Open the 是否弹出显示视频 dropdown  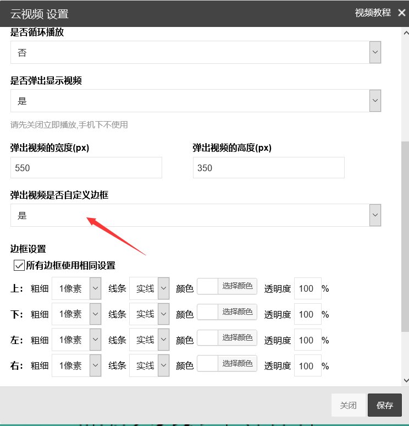pyautogui.click(x=196, y=101)
